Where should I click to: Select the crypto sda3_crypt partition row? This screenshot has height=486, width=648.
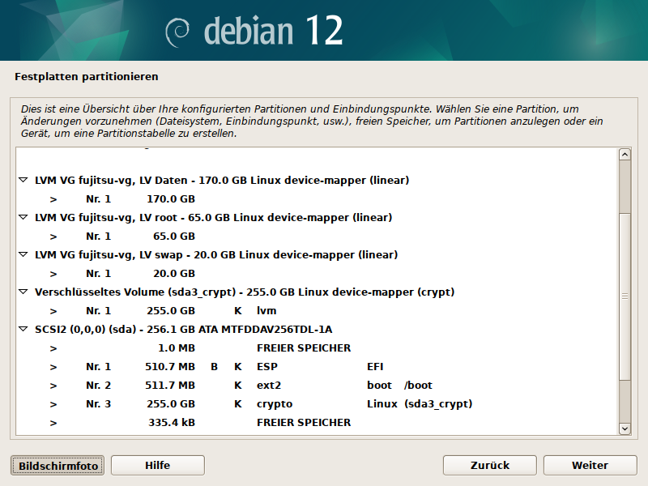(243, 404)
